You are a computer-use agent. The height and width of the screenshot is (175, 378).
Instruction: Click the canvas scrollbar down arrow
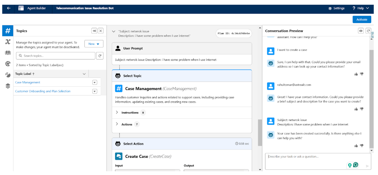click(x=260, y=170)
